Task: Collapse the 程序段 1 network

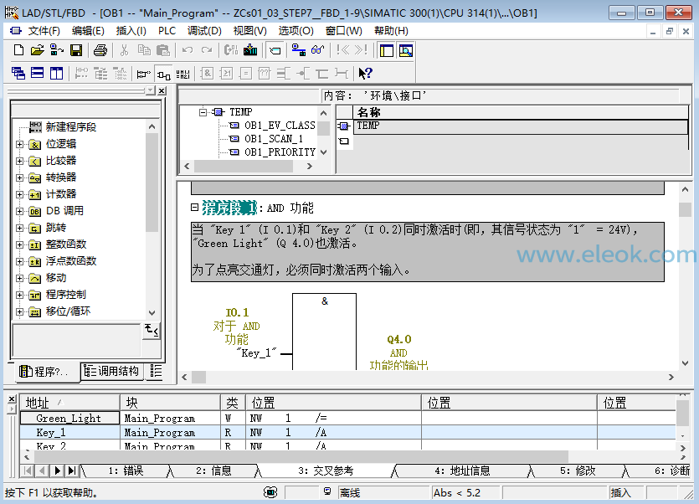Action: 194,207
